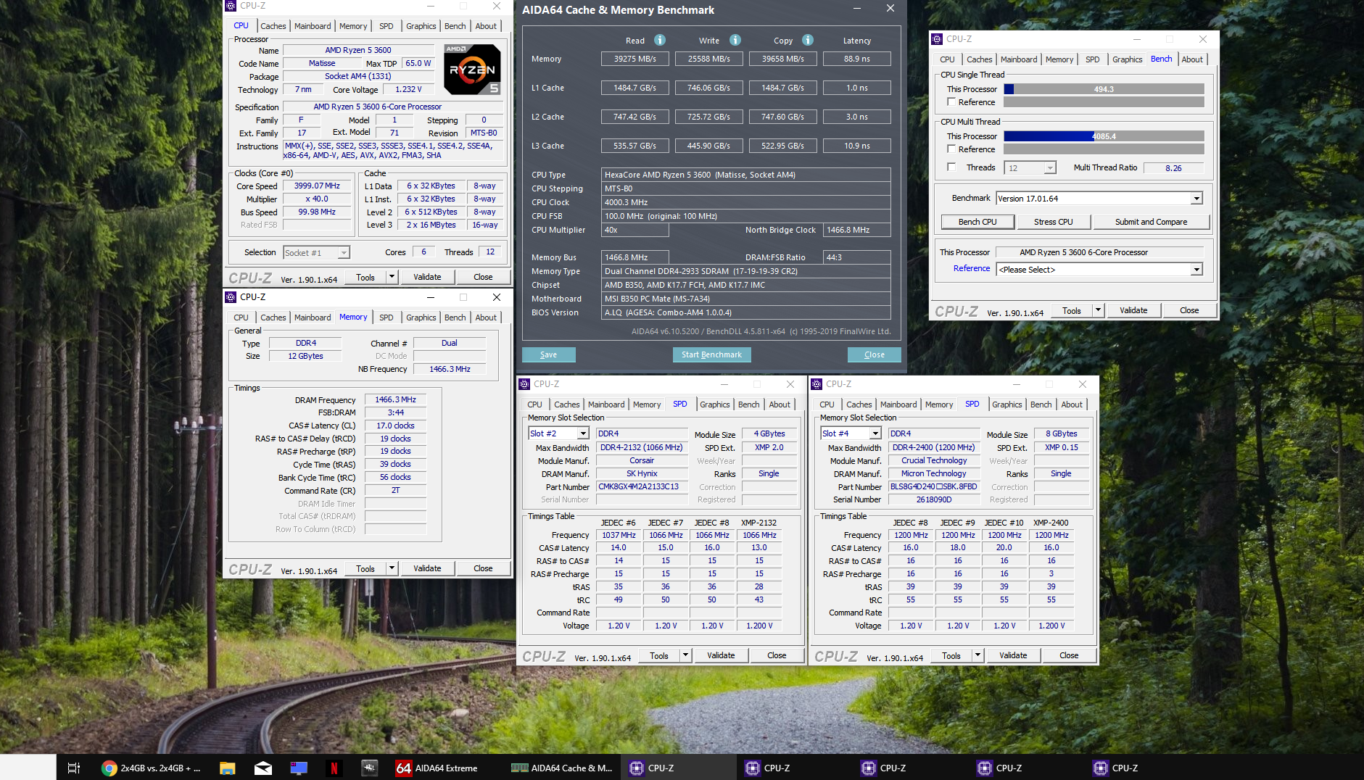Screen dimensions: 1364x780
Task: Select Graphics tab in CPU-Z Bench window
Action: point(1128,59)
